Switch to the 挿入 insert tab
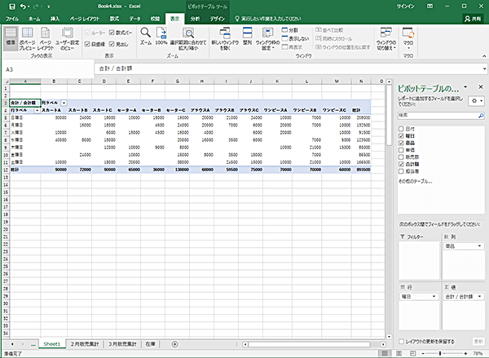Screen dimensions: 489x358 pos(55,19)
